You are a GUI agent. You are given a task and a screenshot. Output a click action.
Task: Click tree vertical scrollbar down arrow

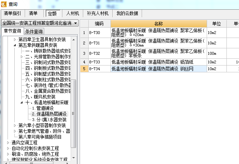pyautogui.click(x=74, y=158)
